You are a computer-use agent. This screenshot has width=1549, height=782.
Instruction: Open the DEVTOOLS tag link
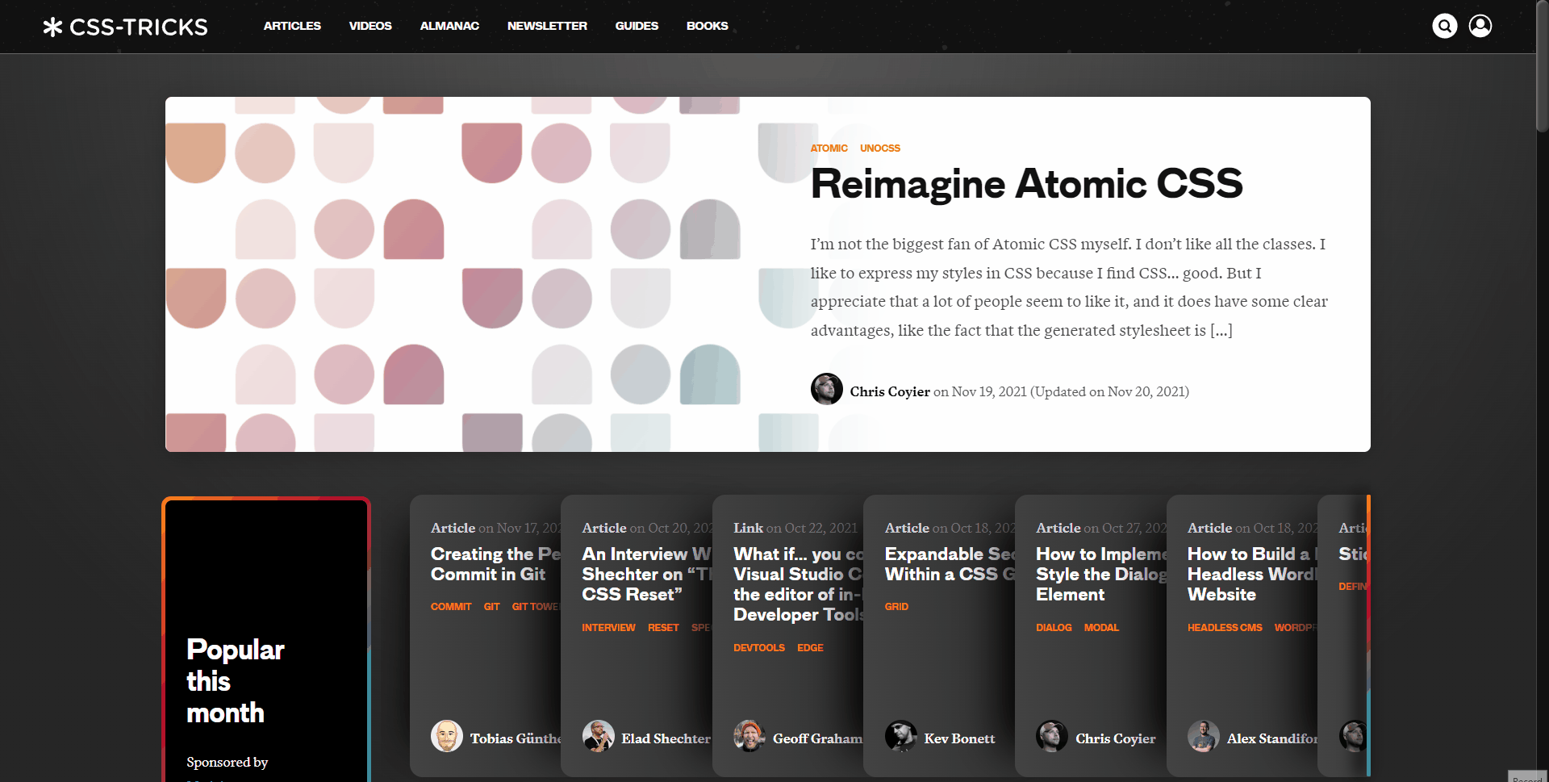tap(758, 648)
